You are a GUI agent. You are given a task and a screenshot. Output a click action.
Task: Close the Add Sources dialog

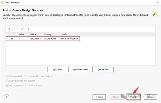(158, 2)
